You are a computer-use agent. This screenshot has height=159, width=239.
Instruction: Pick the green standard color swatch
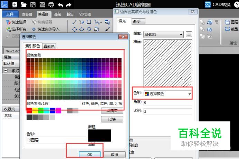[x=41, y=111]
